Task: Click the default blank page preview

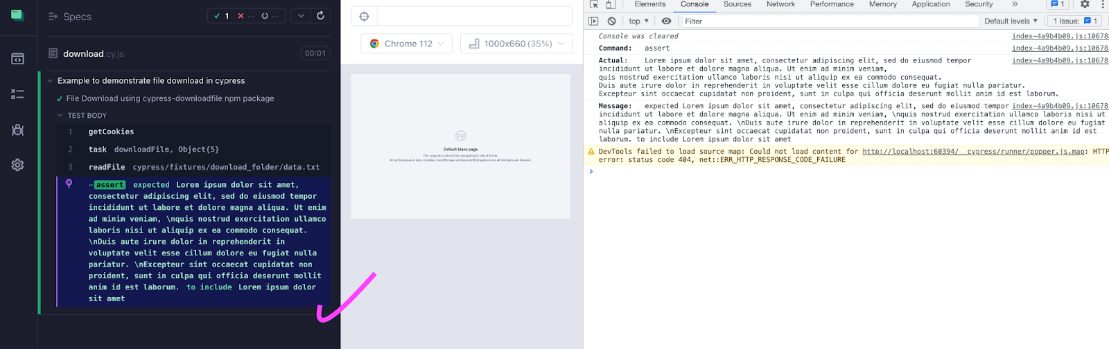Action: 461,146
